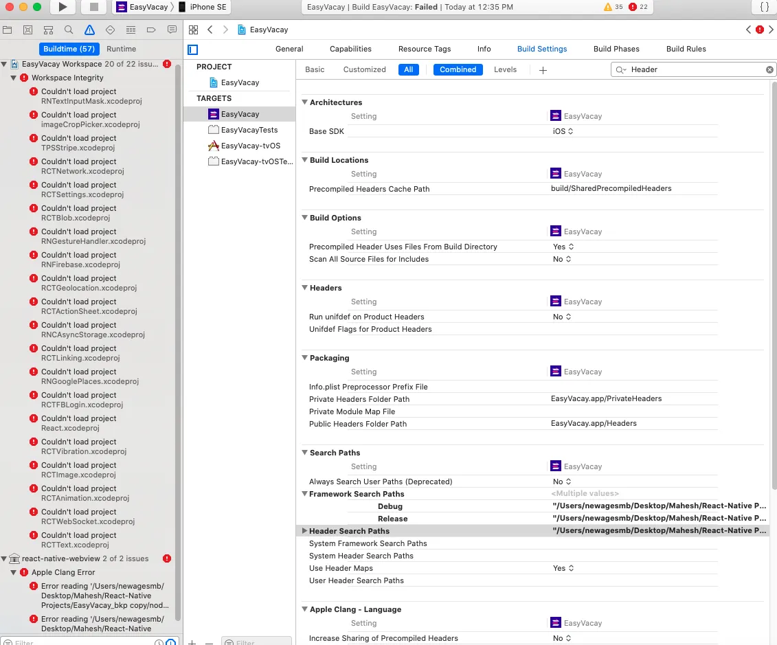Collapse the Search Paths section
Viewport: 777px width, 645px height.
click(x=305, y=452)
